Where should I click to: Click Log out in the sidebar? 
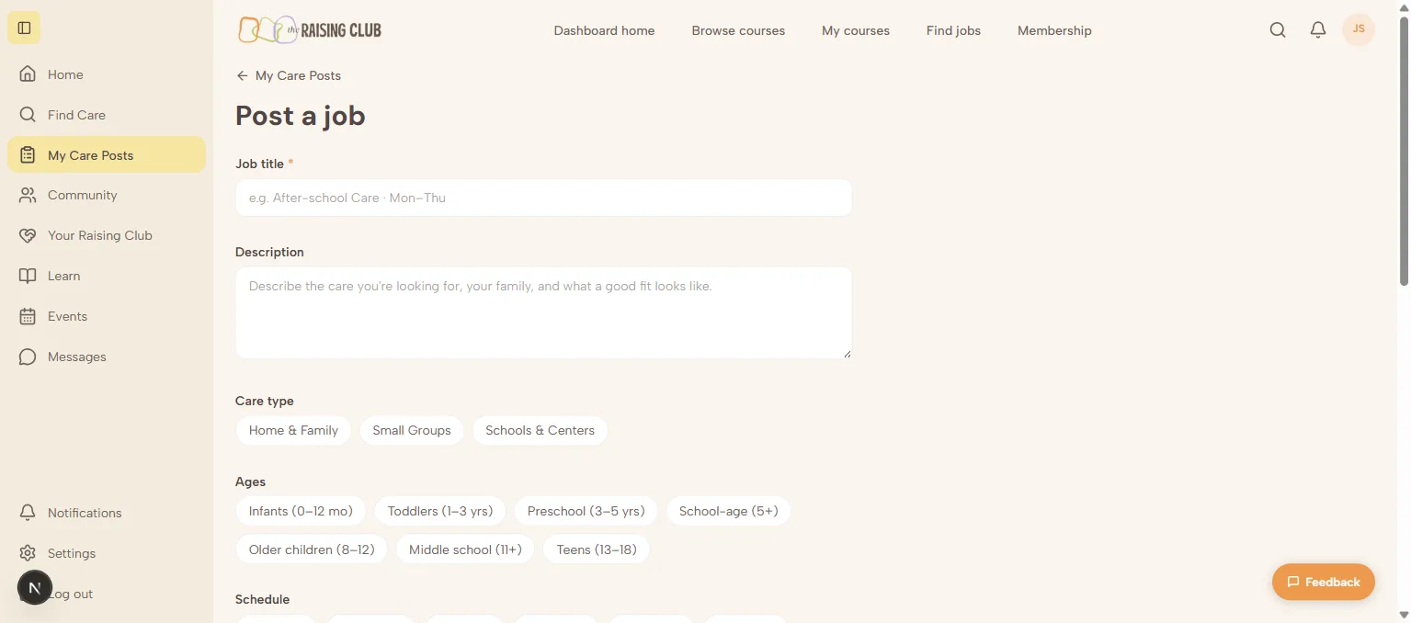pos(107,594)
